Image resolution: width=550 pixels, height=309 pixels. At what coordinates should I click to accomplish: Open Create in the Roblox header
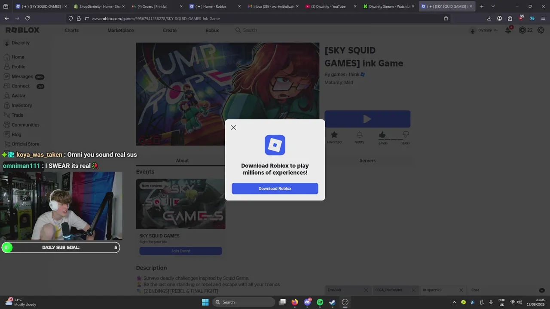coord(170,30)
